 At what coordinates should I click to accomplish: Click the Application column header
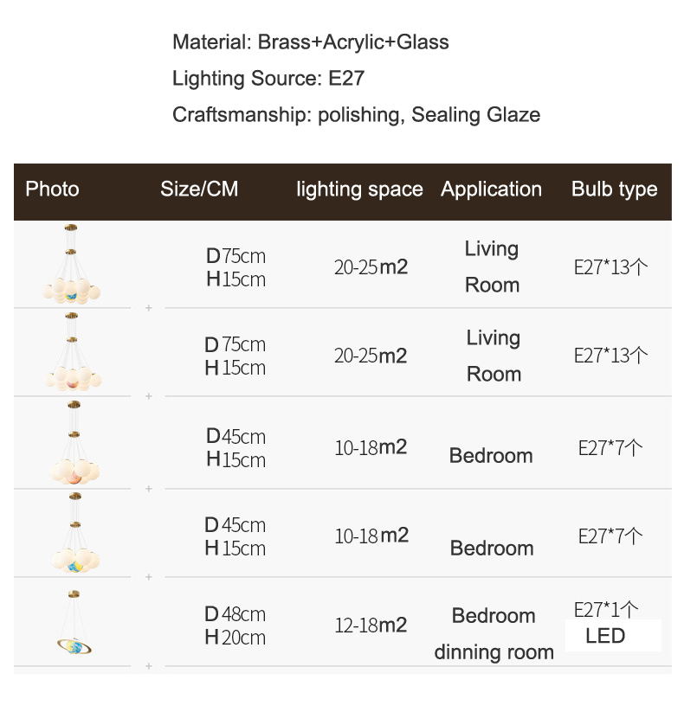coord(491,189)
